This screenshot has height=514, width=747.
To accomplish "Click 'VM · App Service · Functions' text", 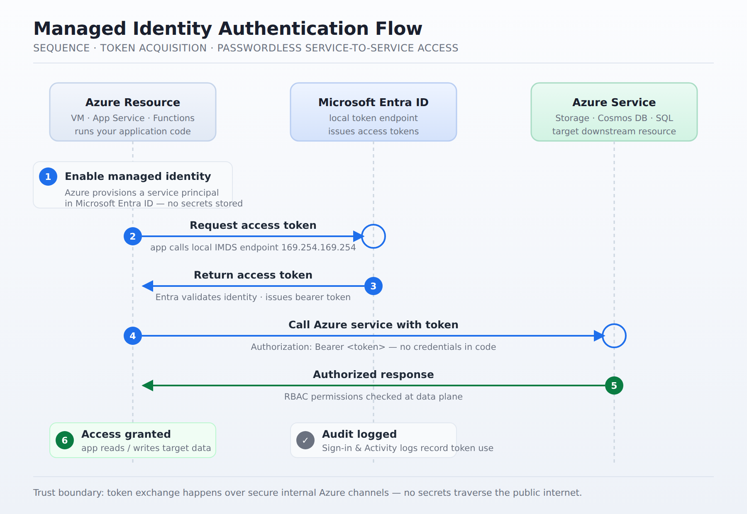I will (x=133, y=118).
